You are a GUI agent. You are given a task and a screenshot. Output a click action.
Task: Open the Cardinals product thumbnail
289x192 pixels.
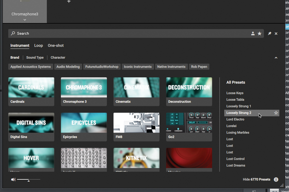(31, 92)
